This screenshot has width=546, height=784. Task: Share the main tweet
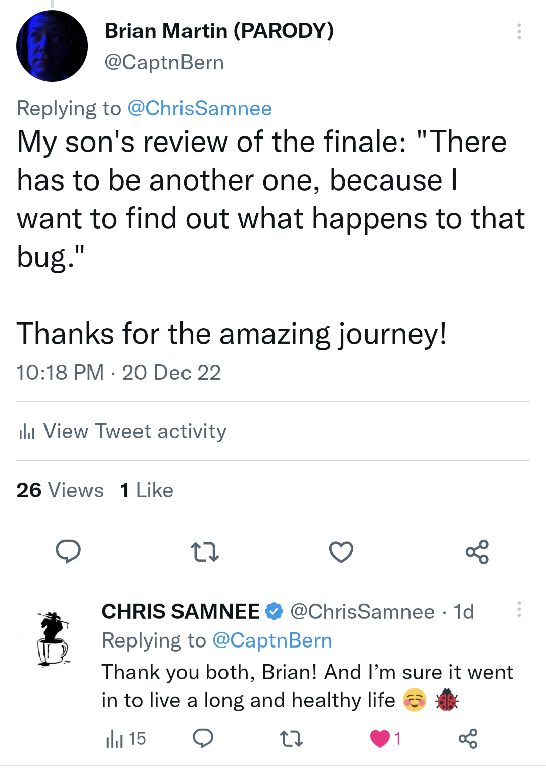pos(477,551)
